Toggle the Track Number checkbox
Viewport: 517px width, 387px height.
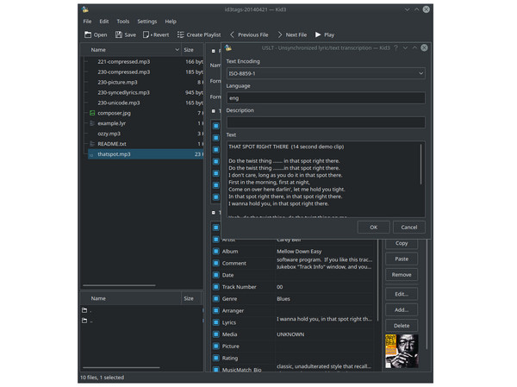216,287
